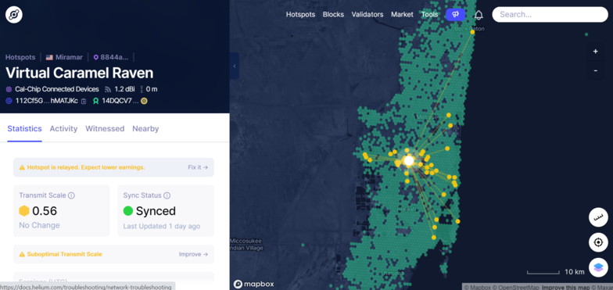Click the Improve link for transmit scale
Image resolution: width=613 pixels, height=290 pixels.
pyautogui.click(x=194, y=254)
